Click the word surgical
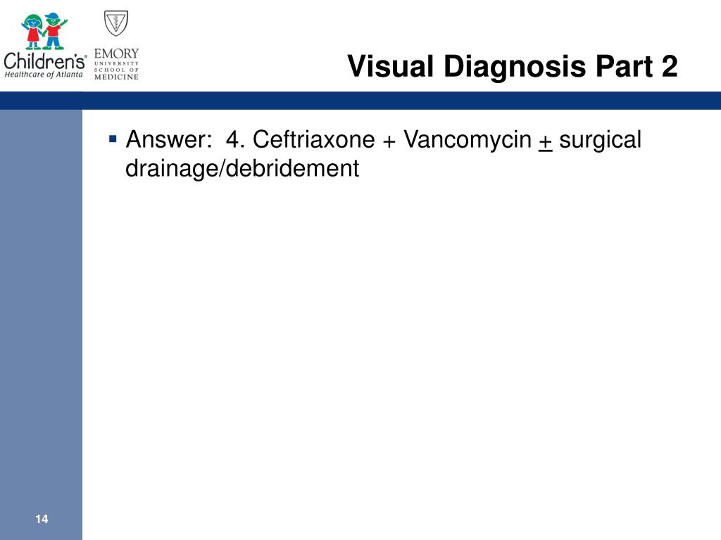Viewport: 721px width, 540px height. coord(600,140)
